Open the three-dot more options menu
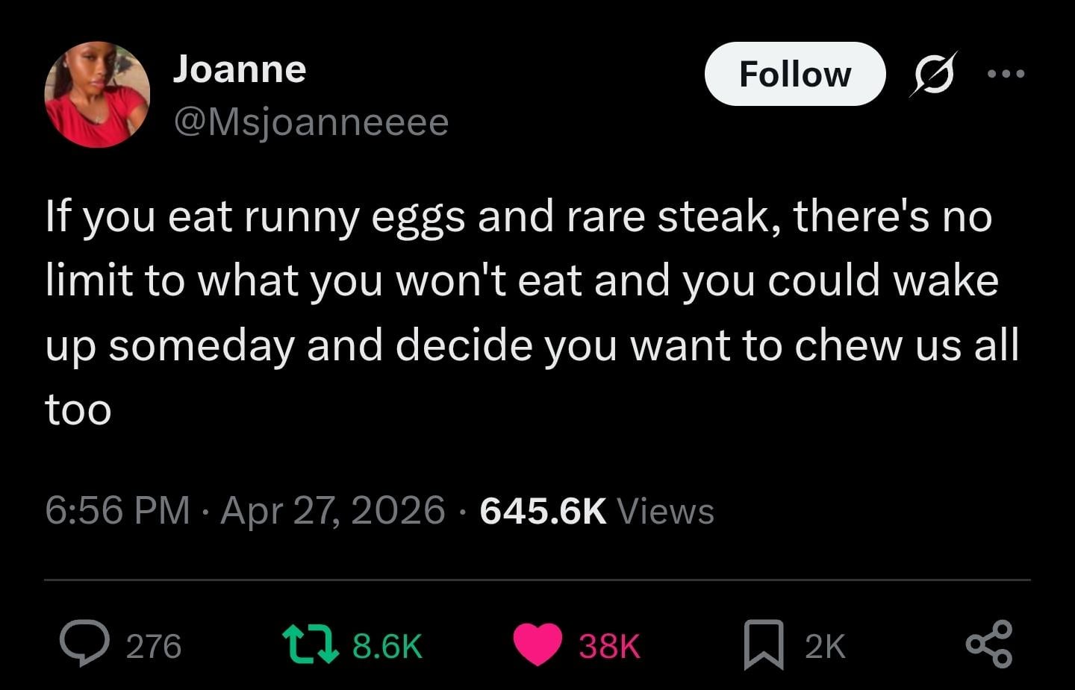Image resolution: width=1075 pixels, height=690 pixels. click(1006, 73)
